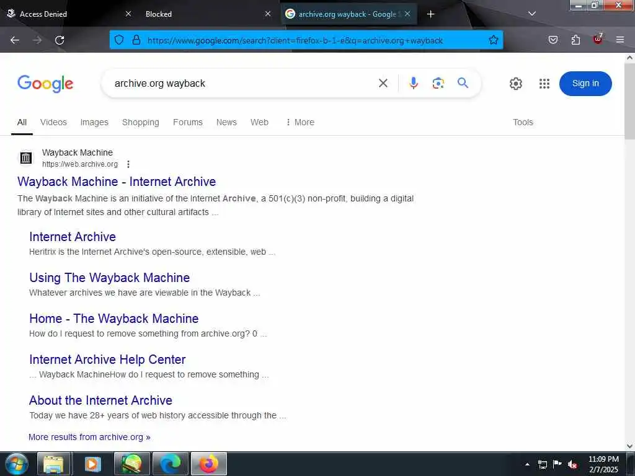This screenshot has width=635, height=476.
Task: Open the tracking protection shield icon
Action: click(118, 40)
